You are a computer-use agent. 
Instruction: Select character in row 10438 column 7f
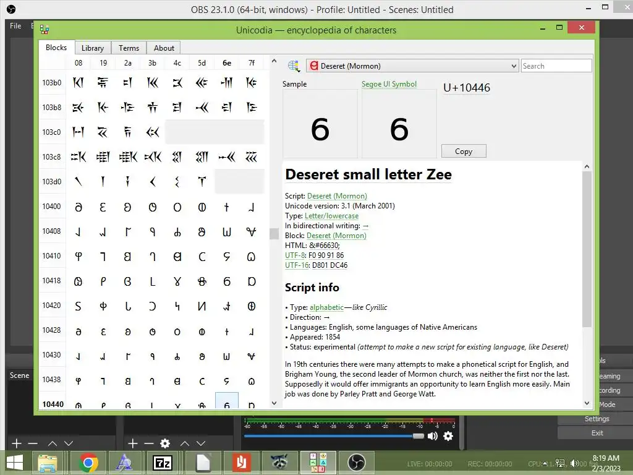pos(251,381)
